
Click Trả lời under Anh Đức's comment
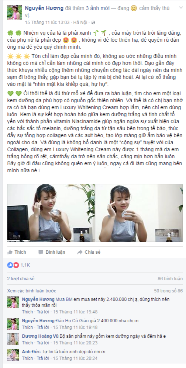43,358
